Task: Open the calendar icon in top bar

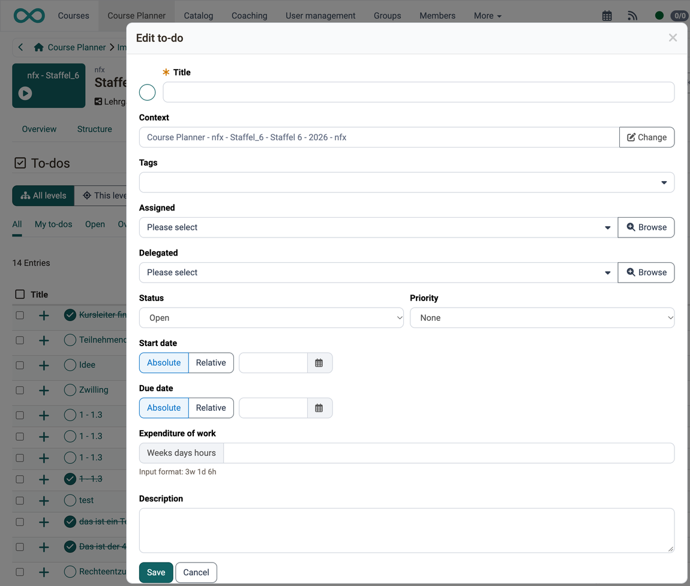Action: [607, 16]
